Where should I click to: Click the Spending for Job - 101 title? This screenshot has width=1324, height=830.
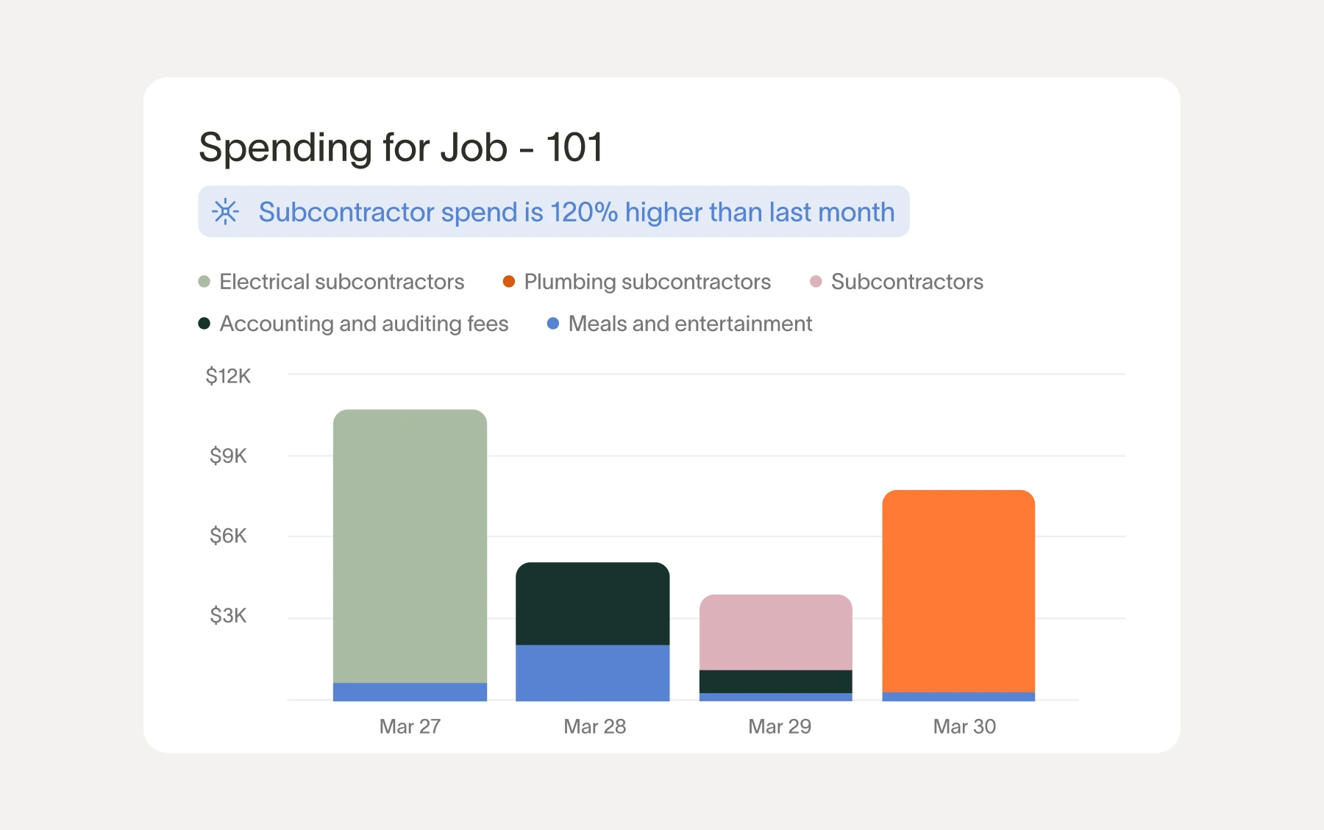401,147
